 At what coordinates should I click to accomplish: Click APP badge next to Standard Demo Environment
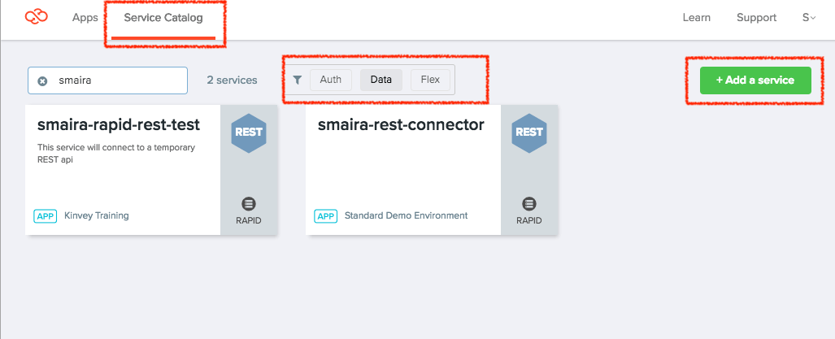point(326,215)
